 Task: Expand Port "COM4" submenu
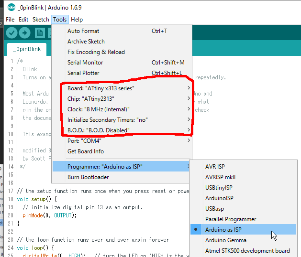pyautogui.click(x=122, y=141)
